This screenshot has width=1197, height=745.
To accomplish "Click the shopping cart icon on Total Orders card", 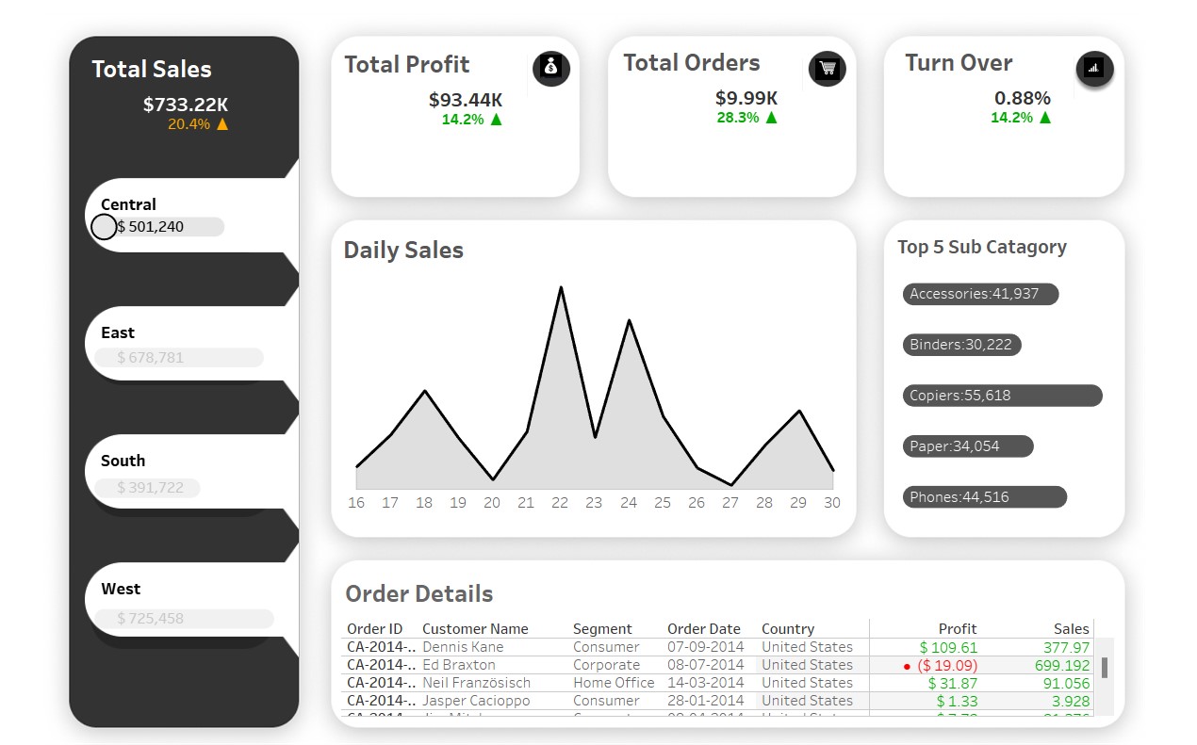I will (x=827, y=68).
